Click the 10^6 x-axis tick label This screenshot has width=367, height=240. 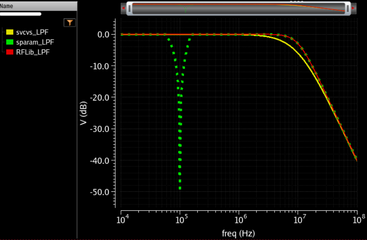tap(241, 219)
